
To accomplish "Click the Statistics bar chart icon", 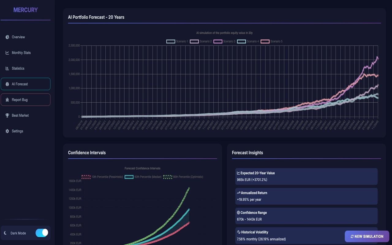I will (x=7, y=68).
